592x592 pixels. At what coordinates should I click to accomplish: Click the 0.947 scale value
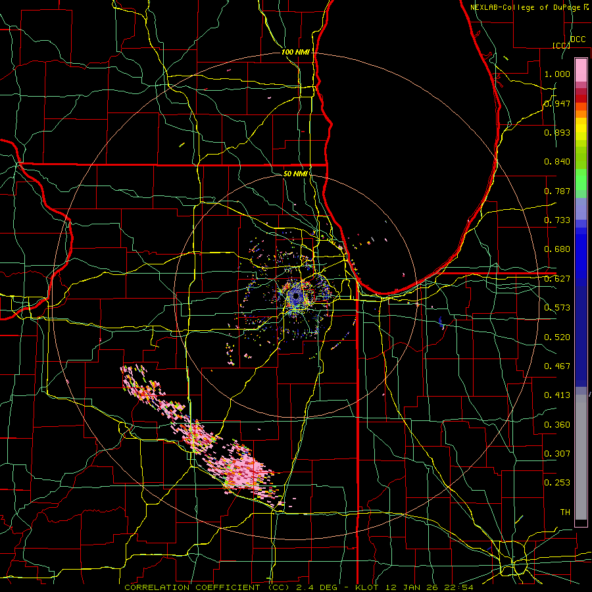pos(557,103)
